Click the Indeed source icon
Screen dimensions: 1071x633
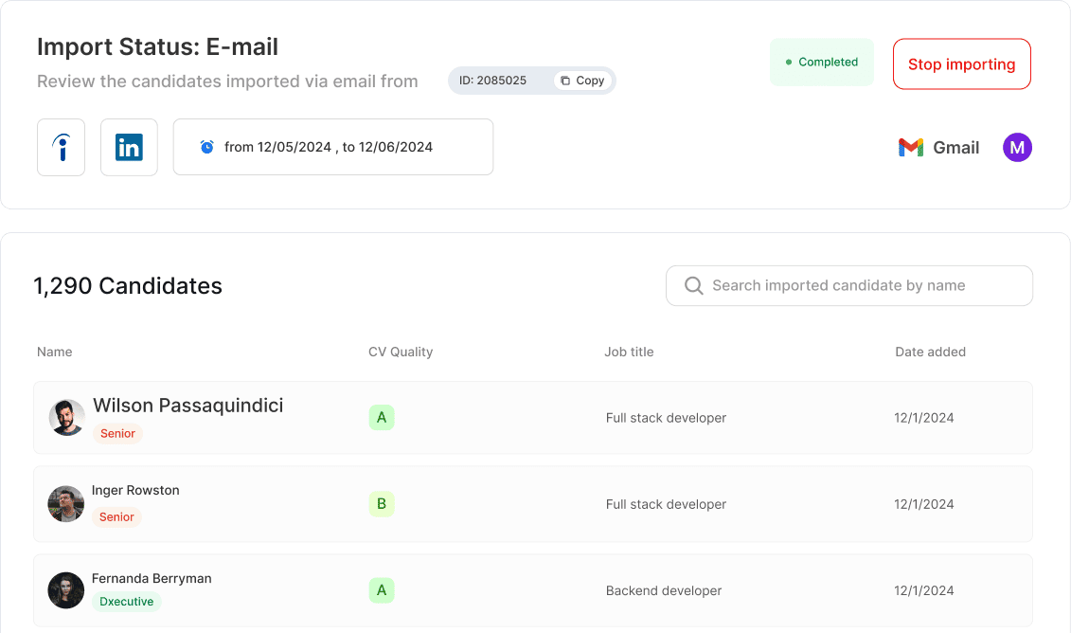point(61,147)
